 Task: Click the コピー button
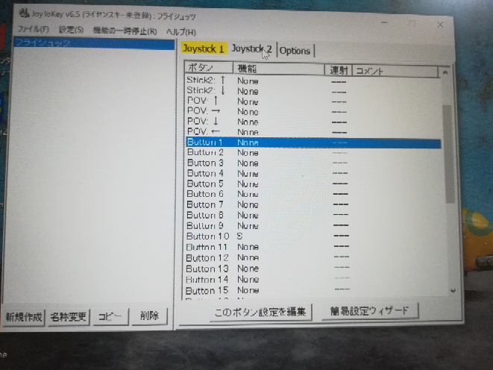(110, 316)
